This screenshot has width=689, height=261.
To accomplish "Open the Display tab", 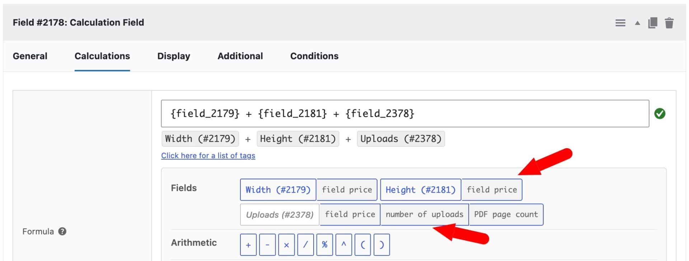I will click(174, 56).
